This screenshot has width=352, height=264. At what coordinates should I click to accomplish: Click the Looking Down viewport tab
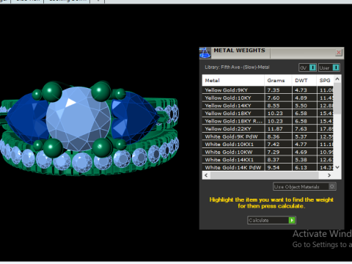(67, 1)
